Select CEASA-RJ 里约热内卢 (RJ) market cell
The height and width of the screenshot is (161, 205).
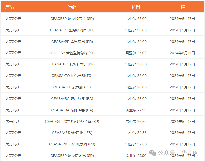[x=72, y=30]
